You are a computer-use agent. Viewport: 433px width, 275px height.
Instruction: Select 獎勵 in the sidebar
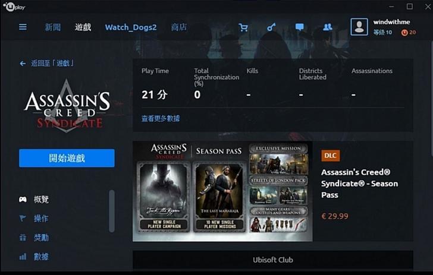pyautogui.click(x=41, y=238)
